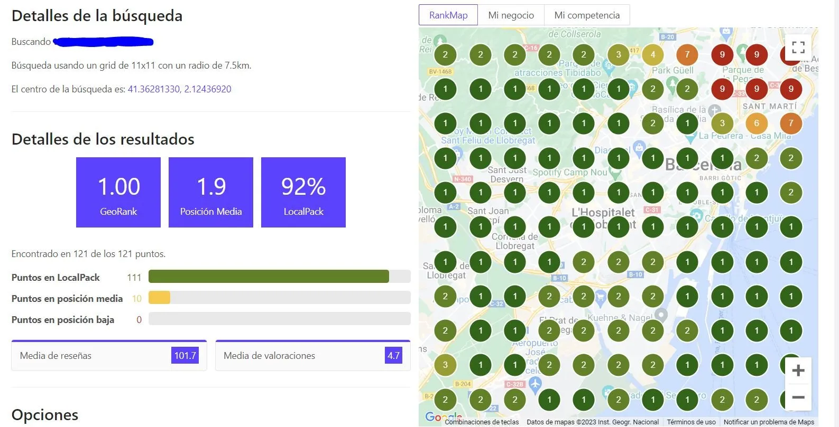
Task: Click the Puntos en posición baja bar
Action: [279, 319]
